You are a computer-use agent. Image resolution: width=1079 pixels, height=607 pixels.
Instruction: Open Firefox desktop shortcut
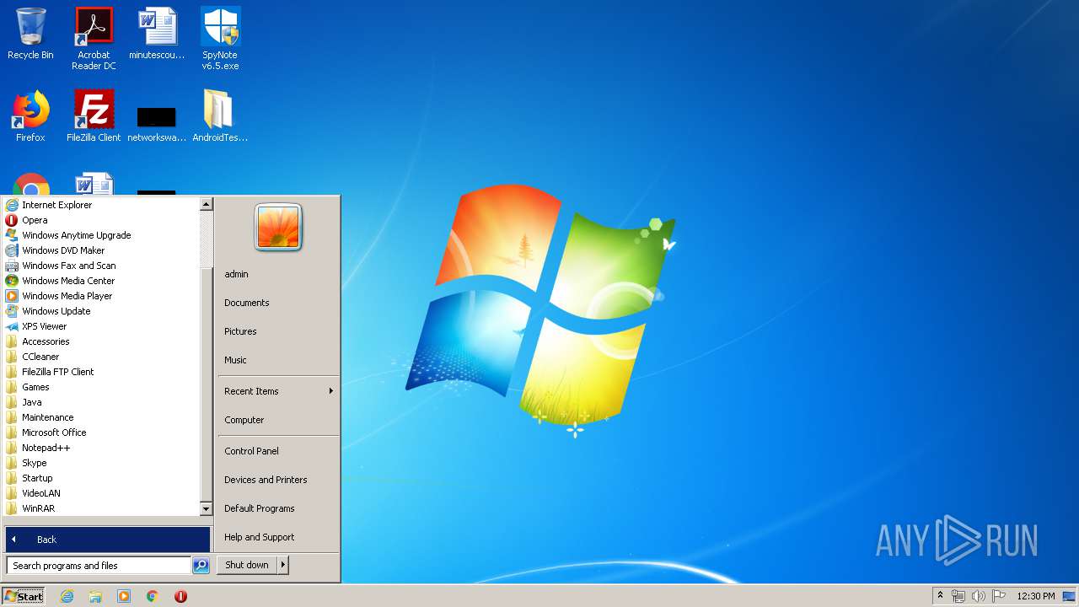[30, 115]
